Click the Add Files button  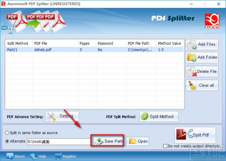[x=202, y=45]
